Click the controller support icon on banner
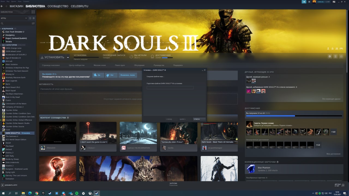The height and width of the screenshot is (196, 349). [341, 48]
